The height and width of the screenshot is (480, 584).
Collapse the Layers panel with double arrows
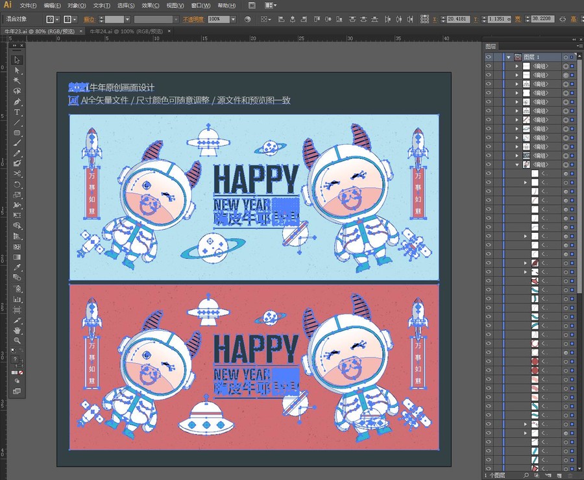coord(574,39)
